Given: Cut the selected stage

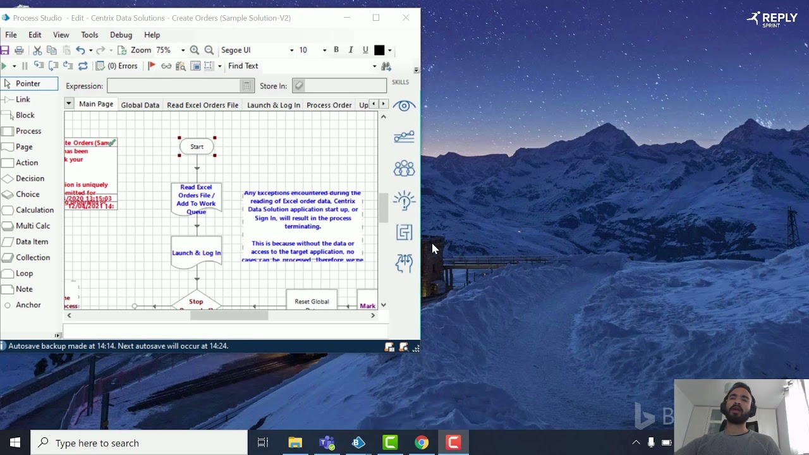Looking at the screenshot, I should (37, 50).
